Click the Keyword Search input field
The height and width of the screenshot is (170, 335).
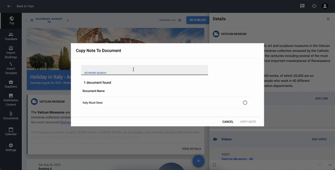coord(144,69)
